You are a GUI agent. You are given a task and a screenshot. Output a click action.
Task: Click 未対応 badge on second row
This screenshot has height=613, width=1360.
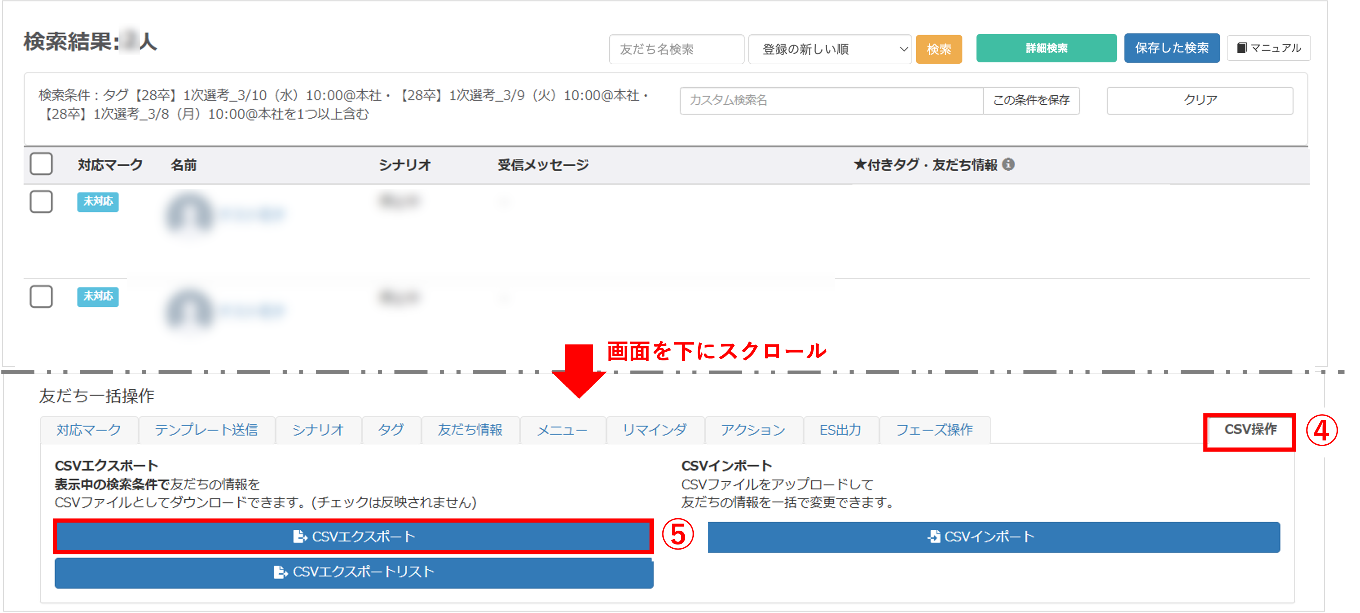click(x=98, y=296)
